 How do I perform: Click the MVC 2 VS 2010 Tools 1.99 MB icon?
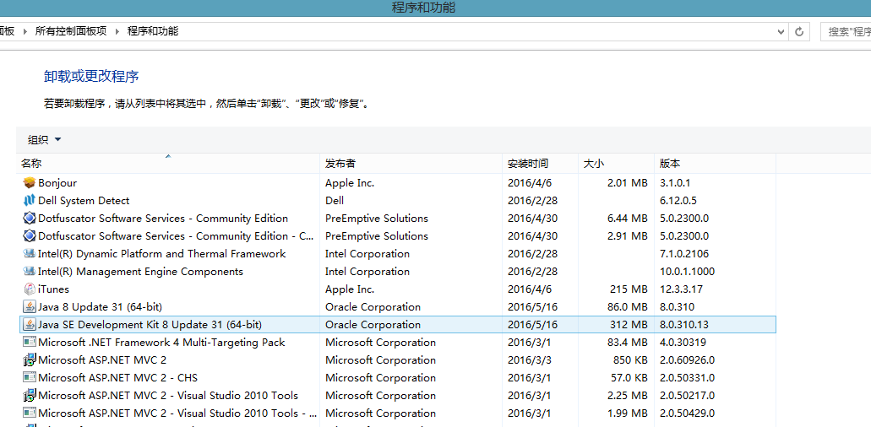pyautogui.click(x=30, y=413)
